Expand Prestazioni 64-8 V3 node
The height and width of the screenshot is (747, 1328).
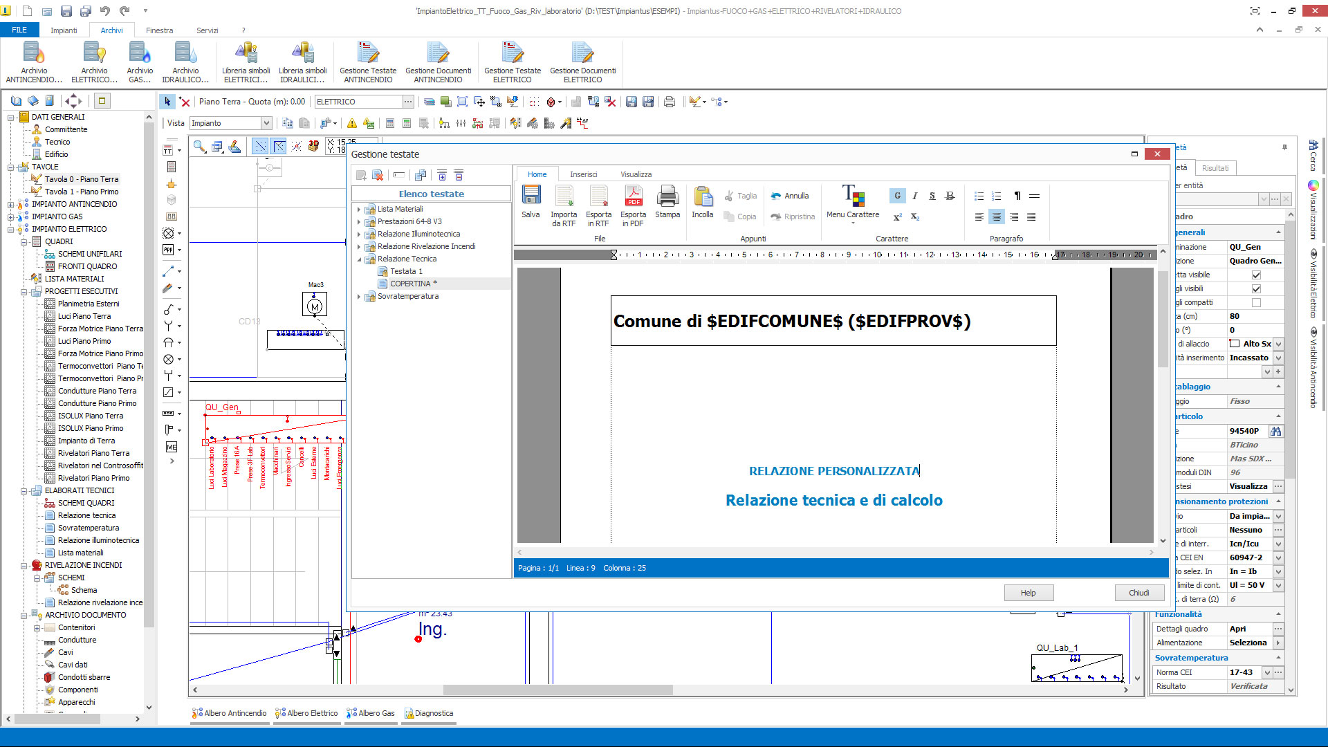pos(359,221)
